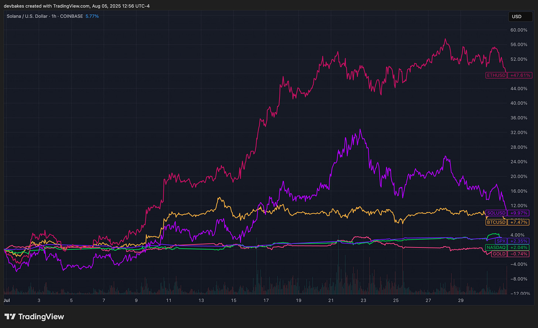Click the 52.00% price scale label
This screenshot has height=328, width=538.
519,59
